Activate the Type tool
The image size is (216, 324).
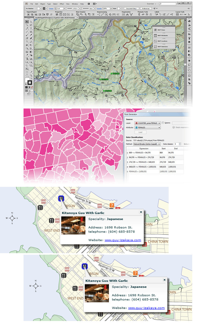click(x=31, y=28)
